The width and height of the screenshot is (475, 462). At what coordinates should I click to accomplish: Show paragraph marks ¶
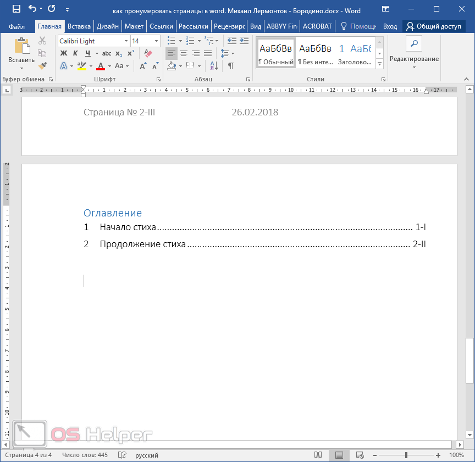[231, 66]
